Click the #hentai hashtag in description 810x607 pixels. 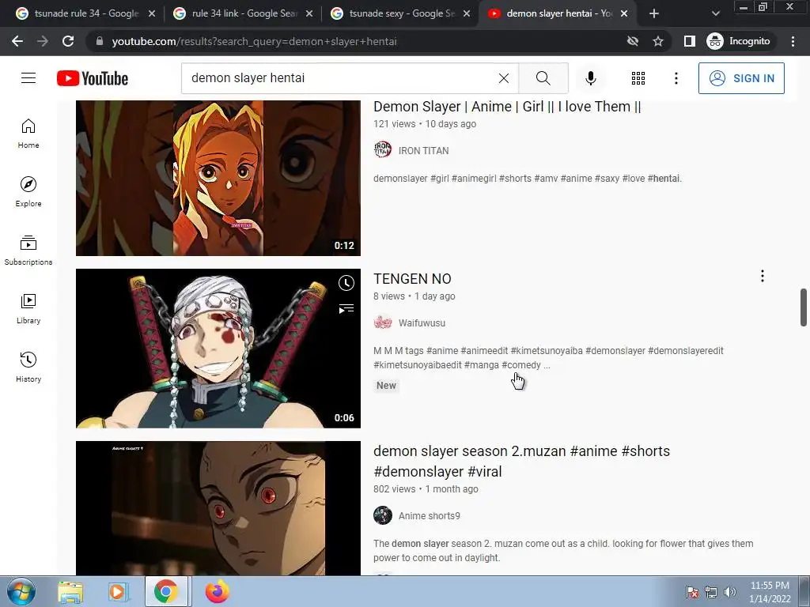[x=664, y=179]
